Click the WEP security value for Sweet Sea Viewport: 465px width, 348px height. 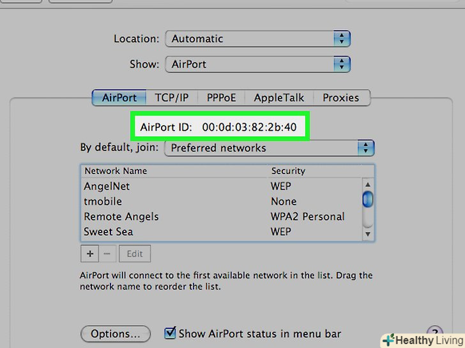pyautogui.click(x=281, y=232)
